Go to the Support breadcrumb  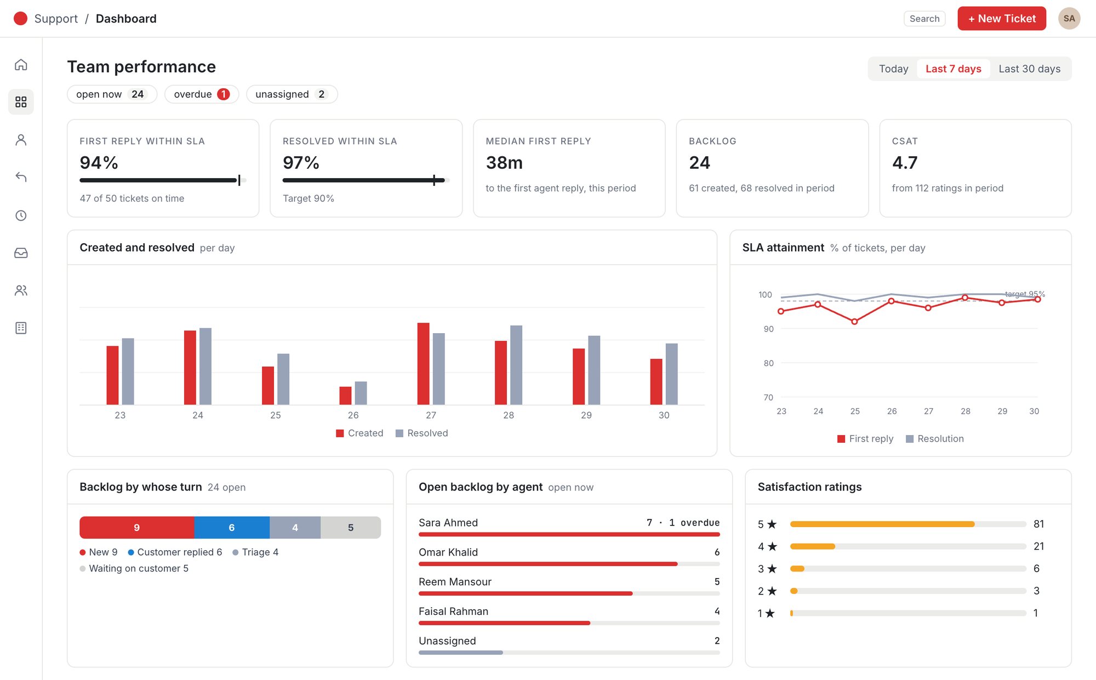coord(56,19)
